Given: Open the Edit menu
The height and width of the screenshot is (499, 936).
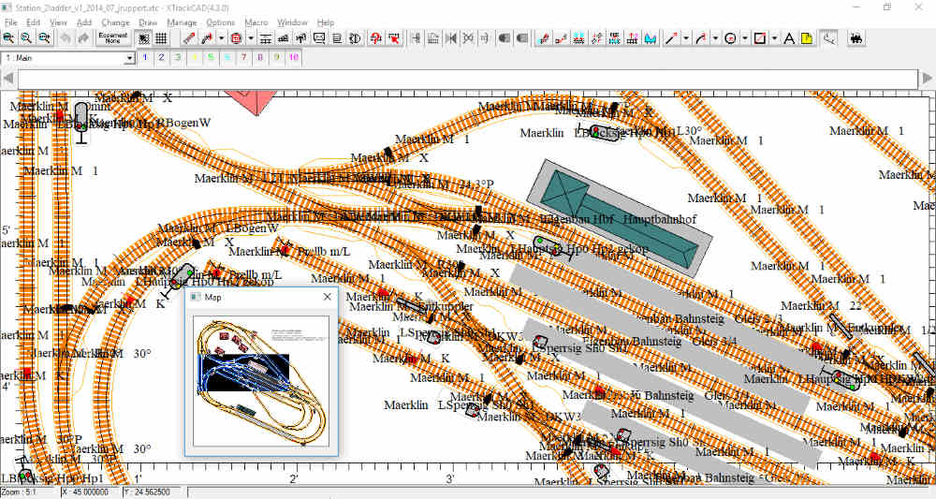Looking at the screenshot, I should point(34,22).
